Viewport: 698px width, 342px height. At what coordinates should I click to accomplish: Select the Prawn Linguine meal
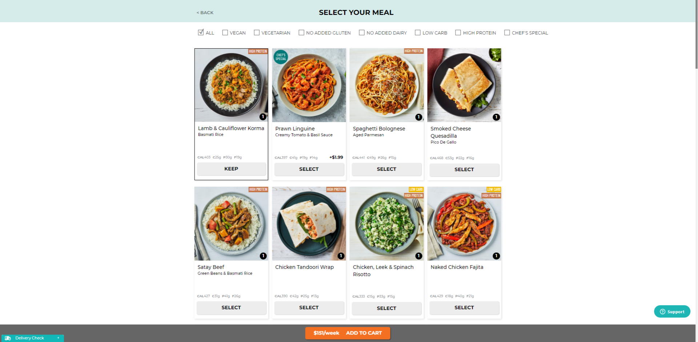(x=309, y=169)
